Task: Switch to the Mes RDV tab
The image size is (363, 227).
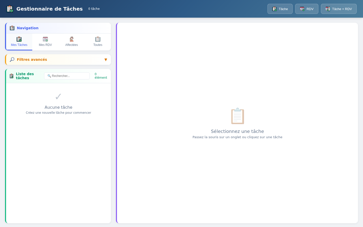Action: click(45, 42)
